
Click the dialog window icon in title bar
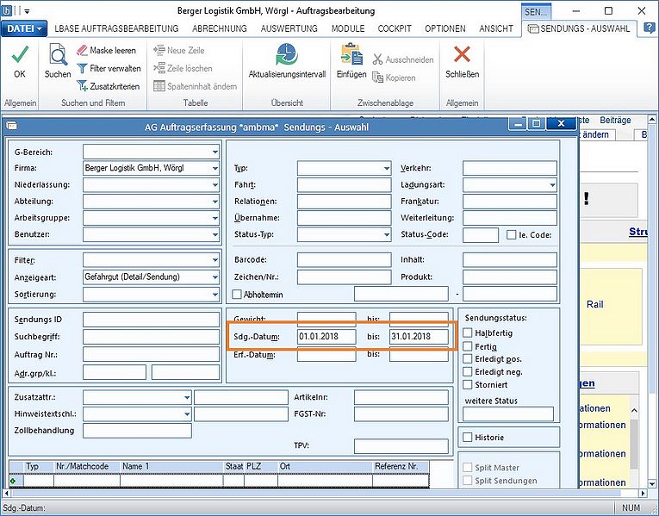click(12, 125)
